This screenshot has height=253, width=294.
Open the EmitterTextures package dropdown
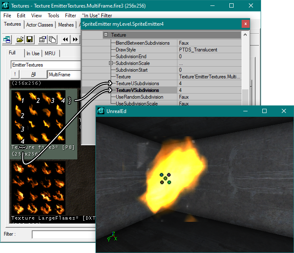46,65
